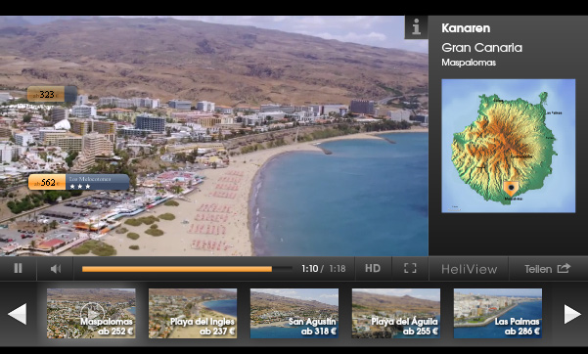Open the Gran Canaria island map
This screenshot has width=588, height=354.
509,146
